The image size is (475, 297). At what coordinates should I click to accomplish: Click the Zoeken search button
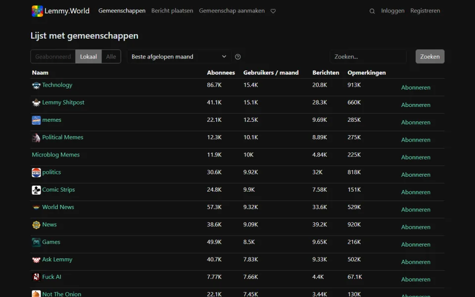pos(430,56)
